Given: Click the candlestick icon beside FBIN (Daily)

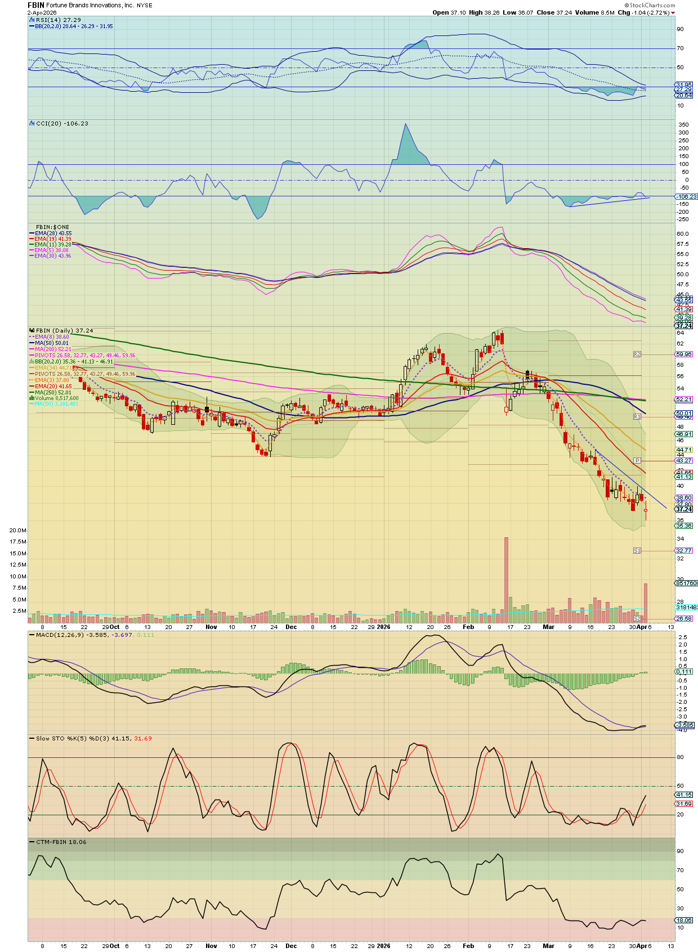Looking at the screenshot, I should 32,331.
